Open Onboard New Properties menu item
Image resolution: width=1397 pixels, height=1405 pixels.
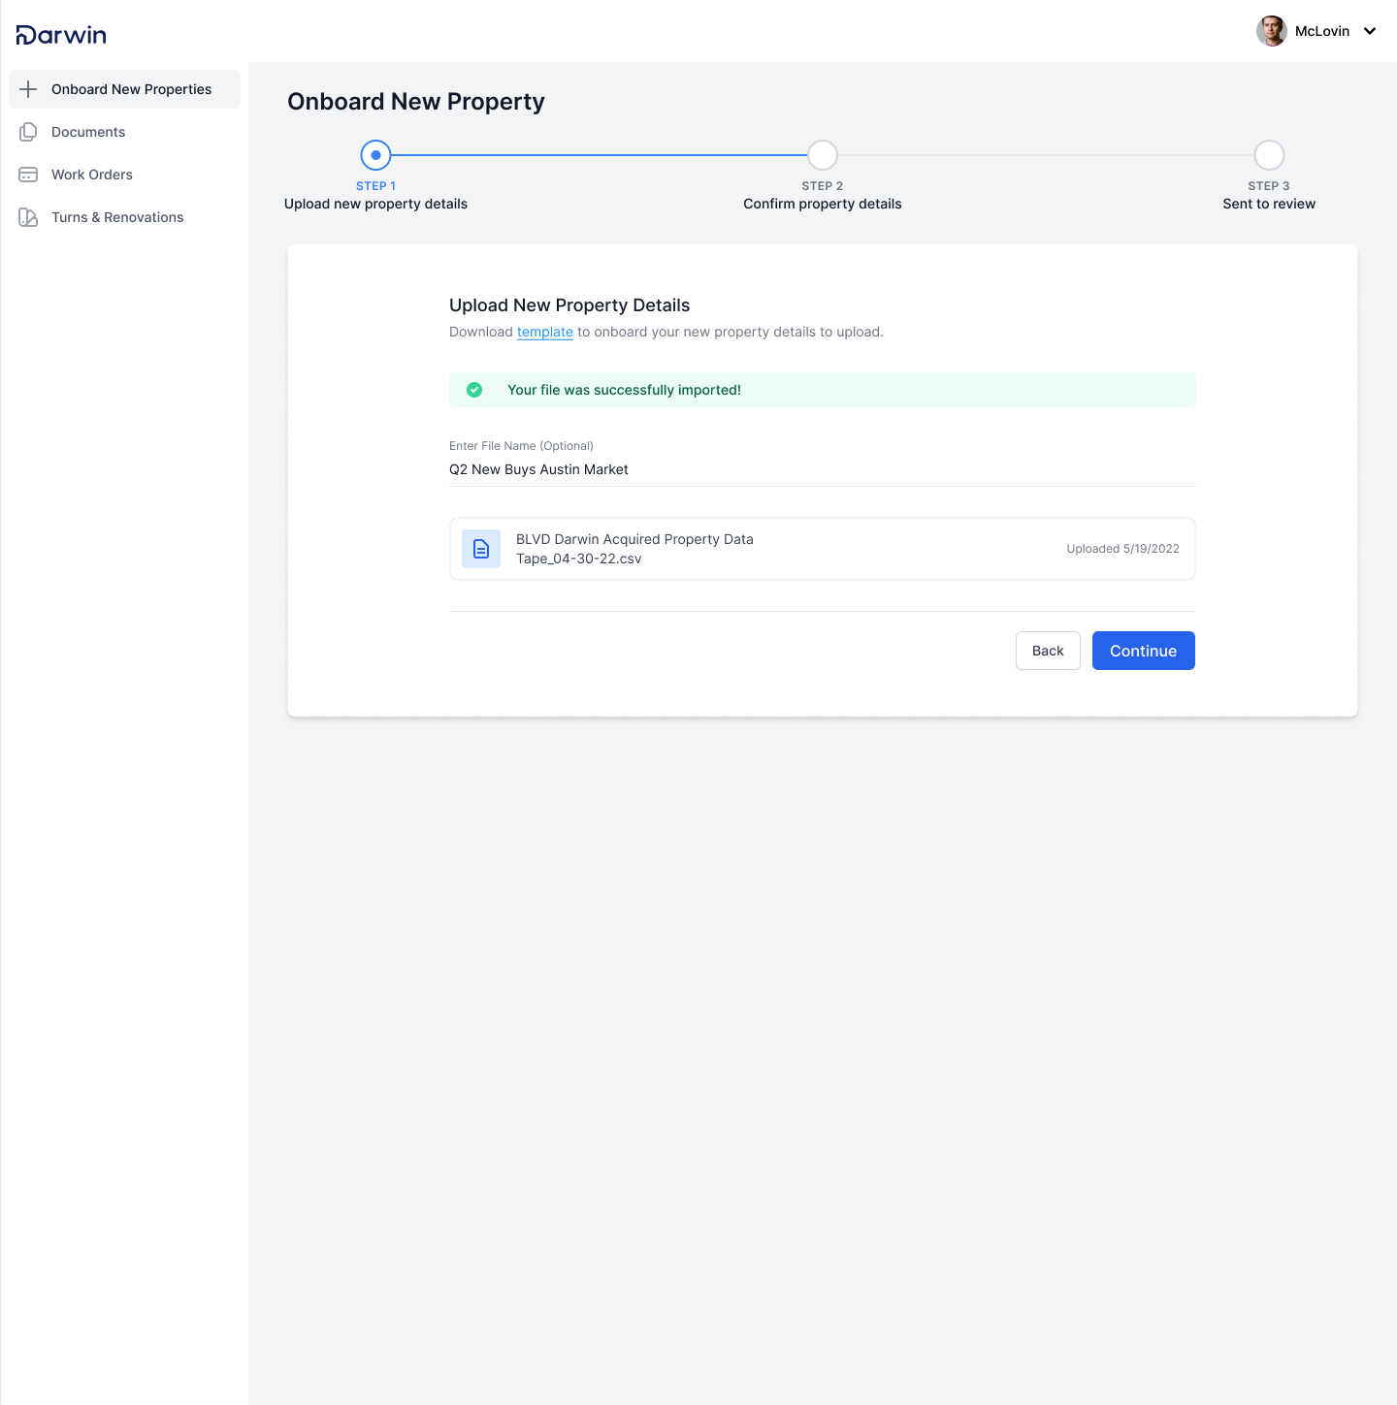tap(125, 89)
